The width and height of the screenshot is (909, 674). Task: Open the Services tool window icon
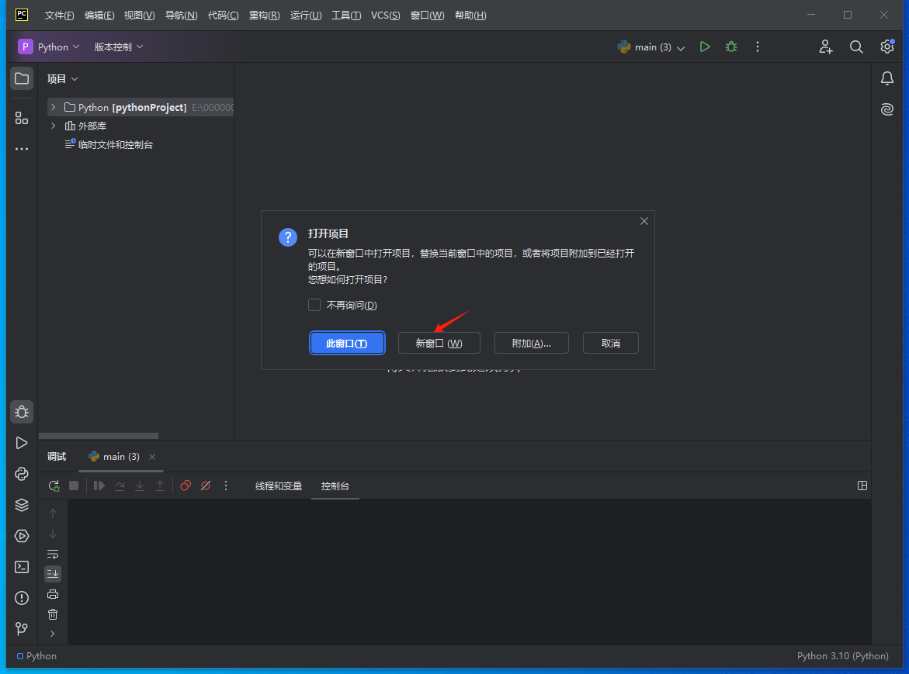tap(22, 536)
